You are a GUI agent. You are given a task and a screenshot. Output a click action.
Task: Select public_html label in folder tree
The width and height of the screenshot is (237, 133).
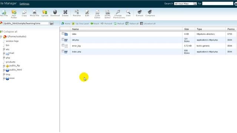(x=16, y=70)
